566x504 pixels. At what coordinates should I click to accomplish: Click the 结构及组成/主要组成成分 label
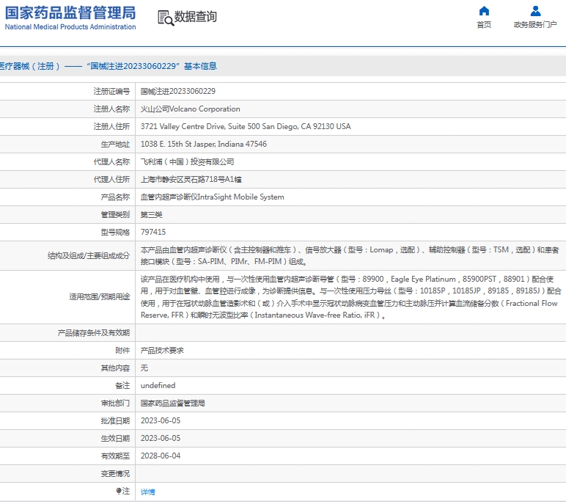coord(89,256)
